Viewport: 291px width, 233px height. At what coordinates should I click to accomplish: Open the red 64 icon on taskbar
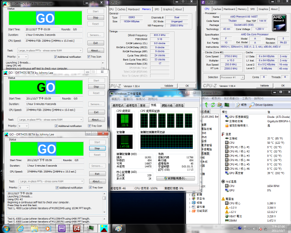pyautogui.click(x=77, y=228)
